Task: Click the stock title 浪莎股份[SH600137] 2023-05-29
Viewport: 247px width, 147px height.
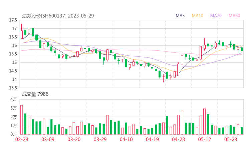Action: [x=58, y=16]
